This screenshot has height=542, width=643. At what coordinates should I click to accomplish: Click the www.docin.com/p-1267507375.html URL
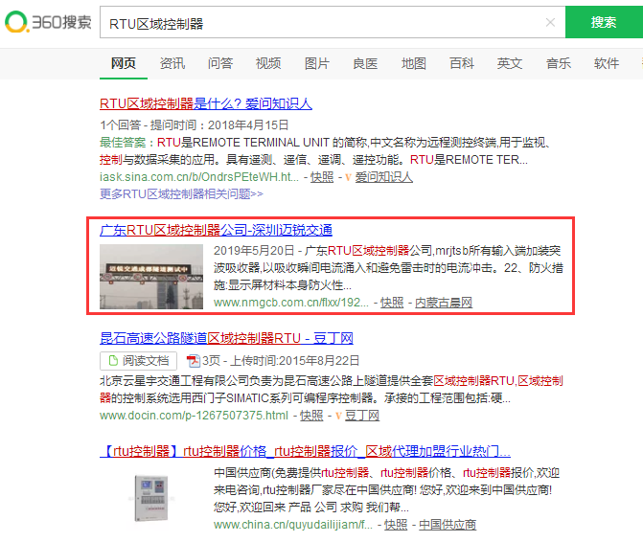(194, 416)
